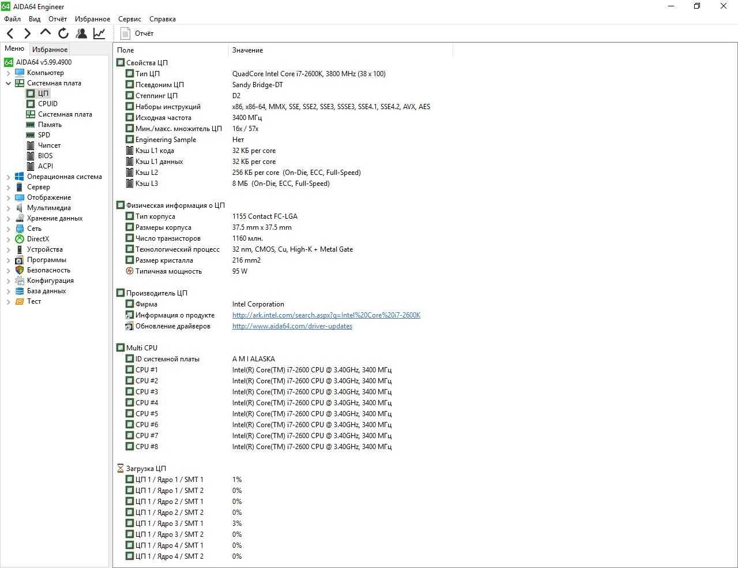Click the Back navigation arrow in toolbar

coord(10,33)
